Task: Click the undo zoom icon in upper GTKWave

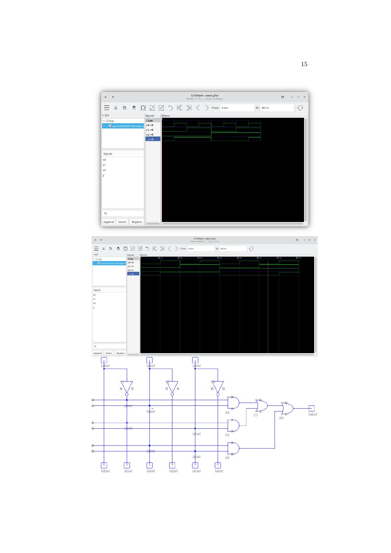Action: (x=170, y=108)
